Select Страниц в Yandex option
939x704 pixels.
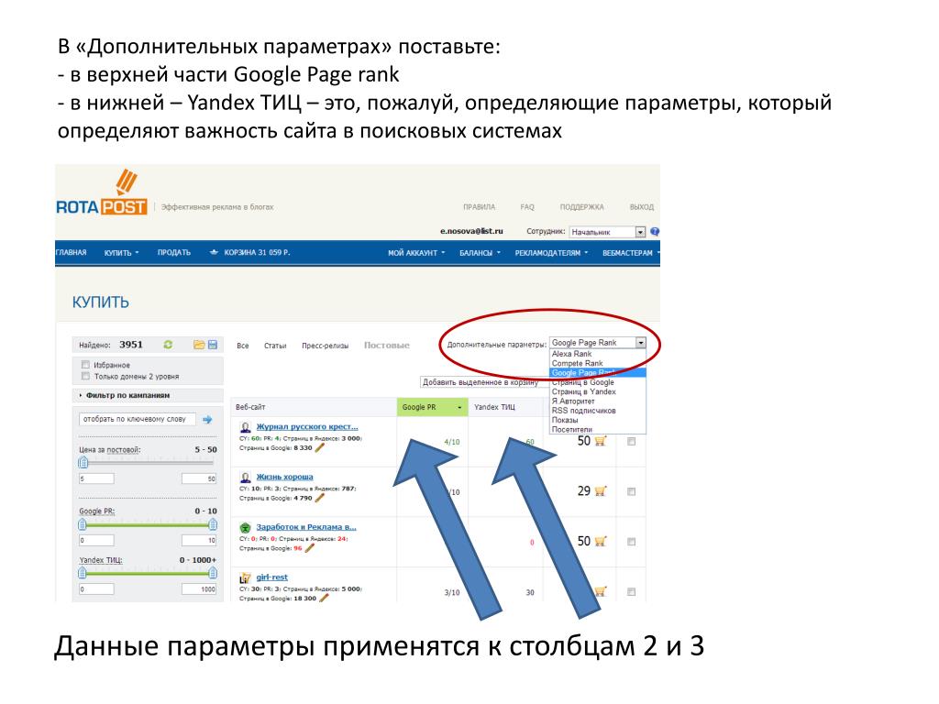[598, 391]
